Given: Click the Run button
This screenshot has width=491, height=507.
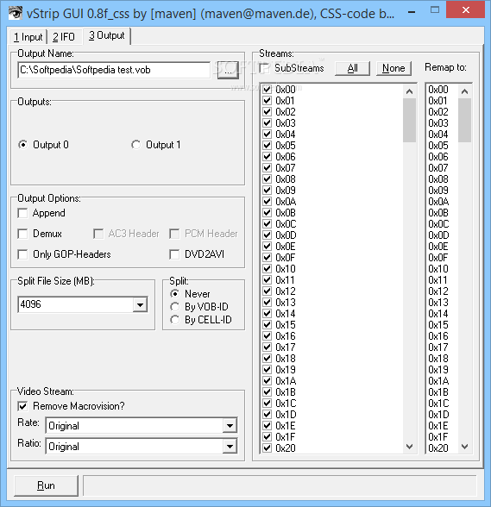Looking at the screenshot, I should coord(46,485).
